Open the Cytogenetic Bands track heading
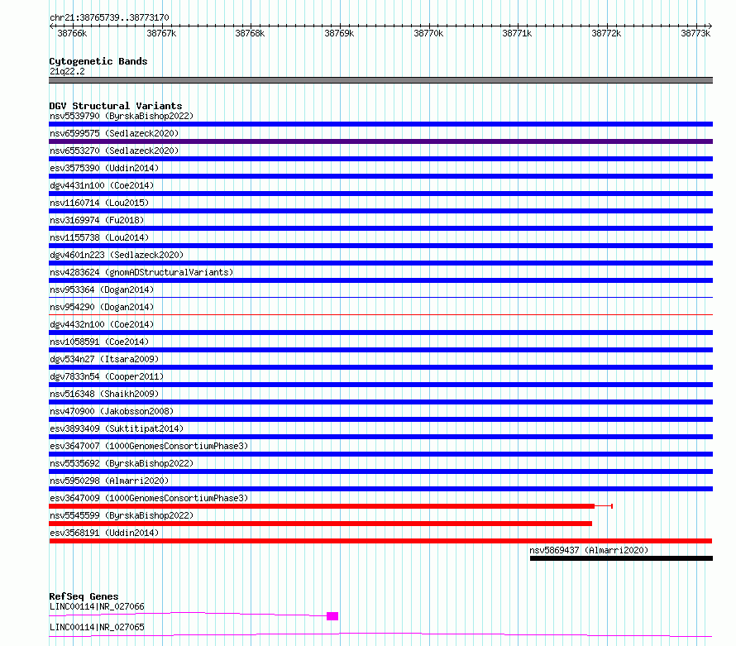 [98, 61]
